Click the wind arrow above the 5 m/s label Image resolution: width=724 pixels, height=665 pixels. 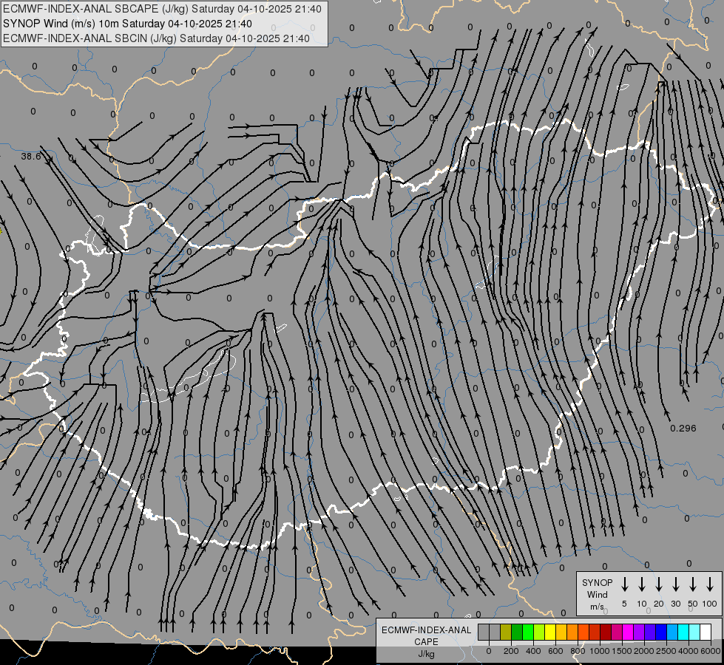click(x=625, y=584)
